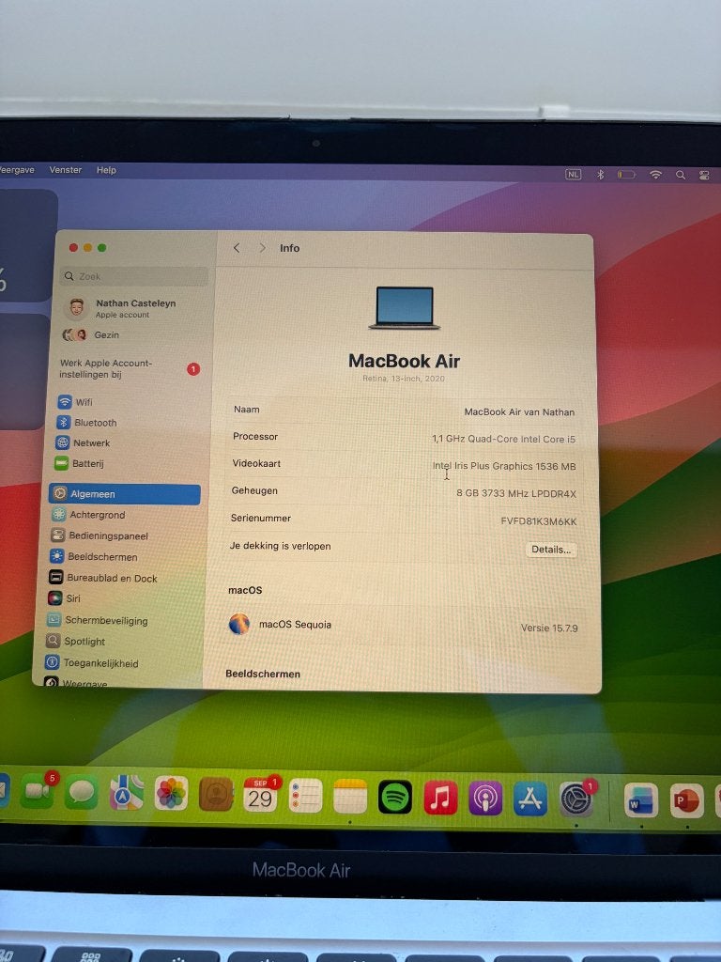The width and height of the screenshot is (721, 962).
Task: Click processor value 1,1 GHz Quad-Core Intel Core i5
Action: (503, 440)
